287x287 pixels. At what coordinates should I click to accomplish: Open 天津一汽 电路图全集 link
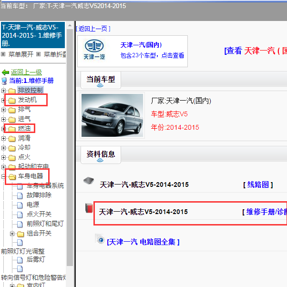(143, 242)
